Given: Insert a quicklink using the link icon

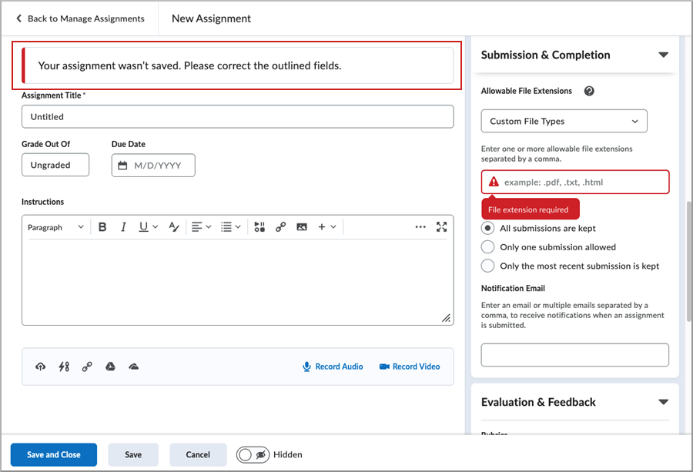Looking at the screenshot, I should click(280, 226).
